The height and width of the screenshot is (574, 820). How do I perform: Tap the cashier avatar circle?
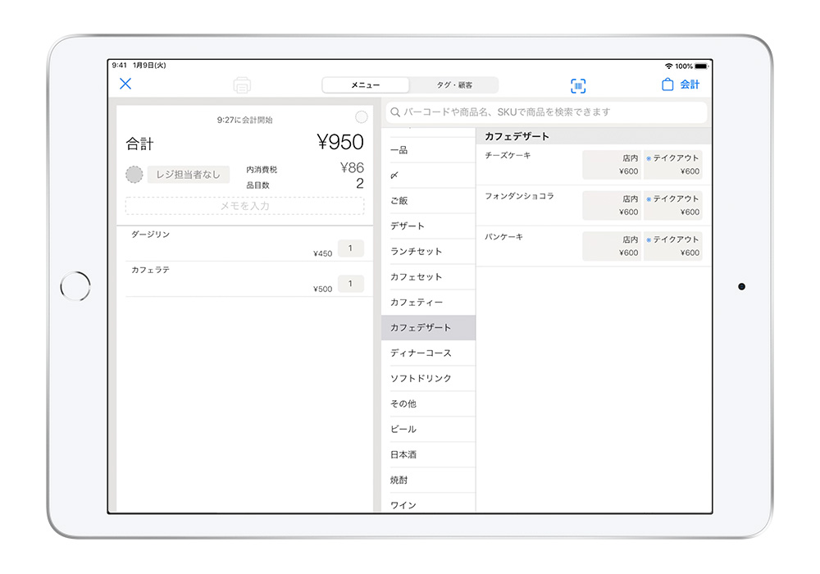(x=134, y=175)
